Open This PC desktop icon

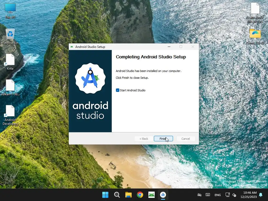pos(10,11)
